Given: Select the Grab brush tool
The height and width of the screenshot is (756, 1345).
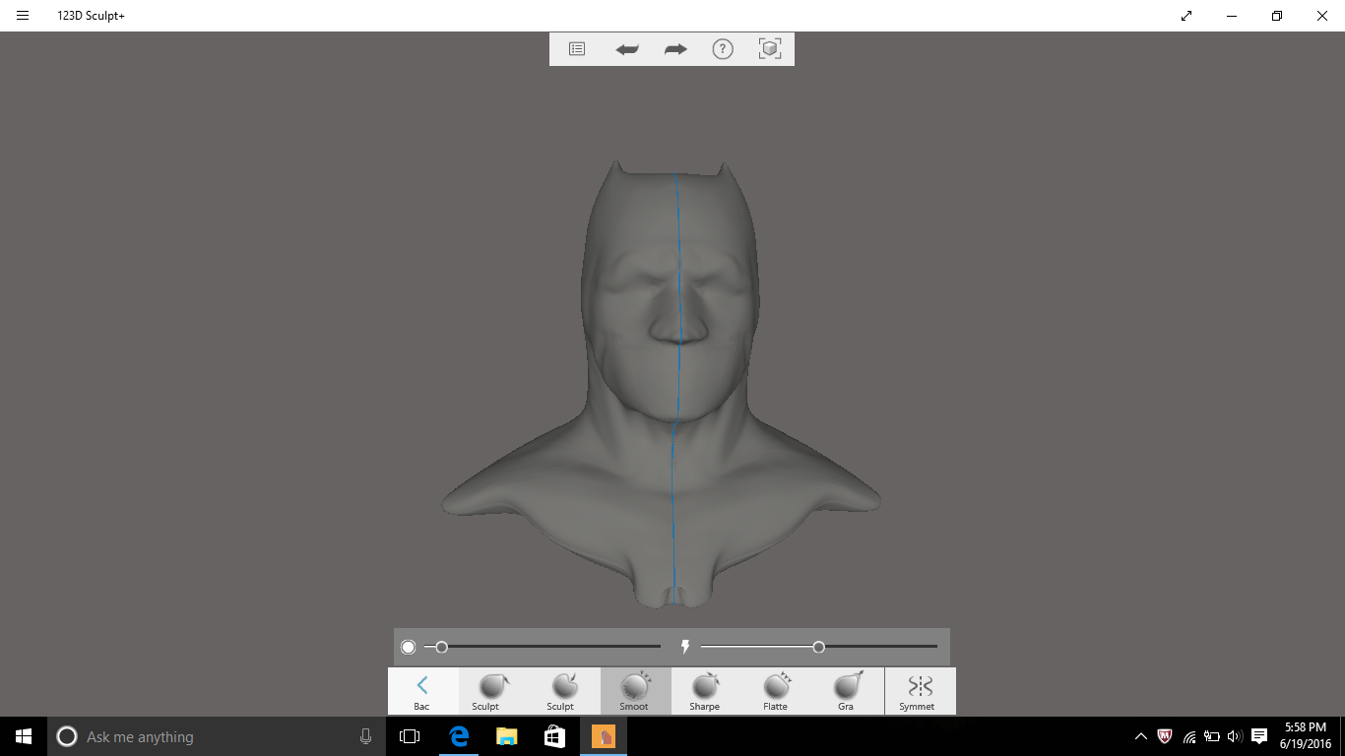Looking at the screenshot, I should 848,691.
